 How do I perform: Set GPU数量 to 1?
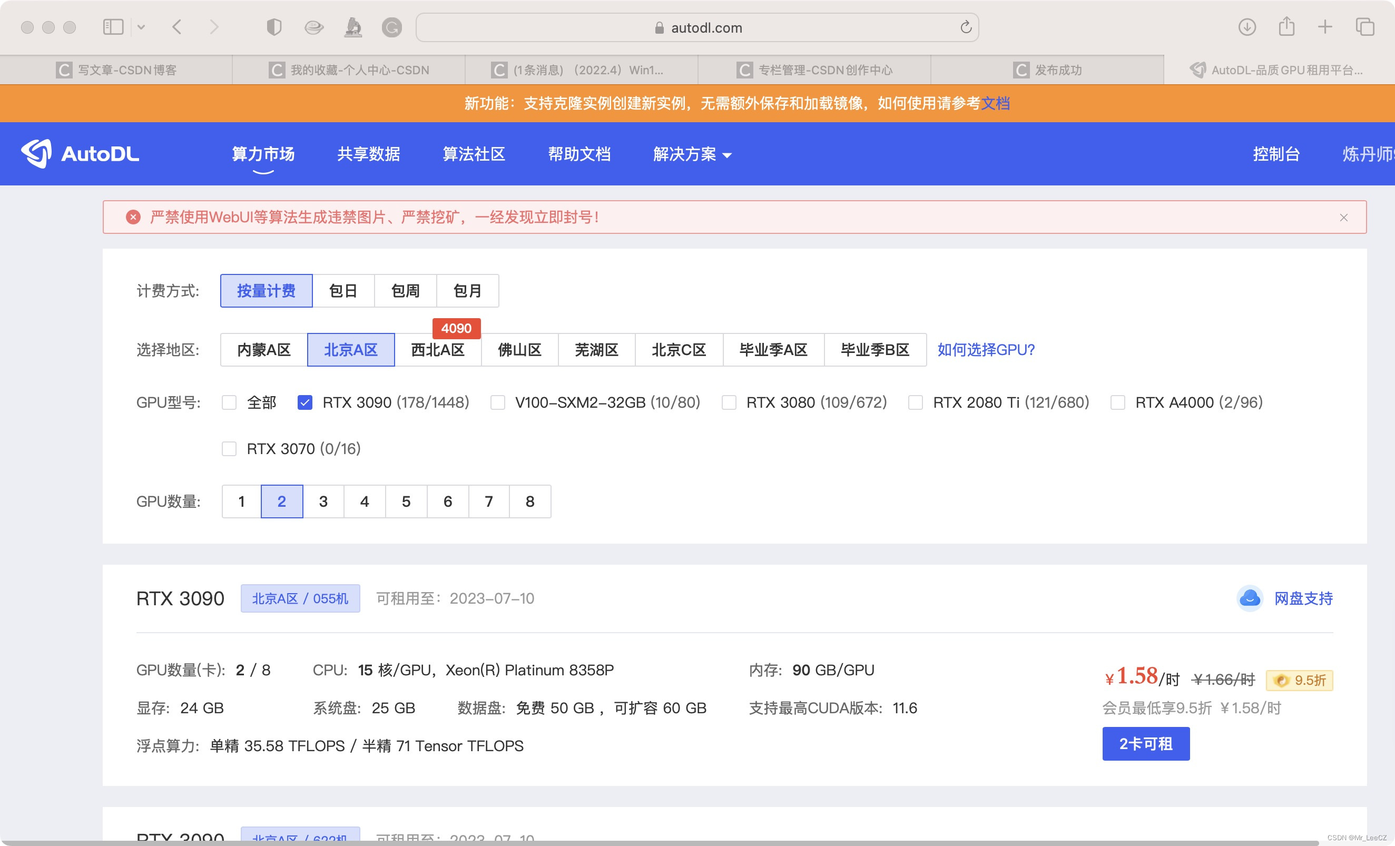242,501
